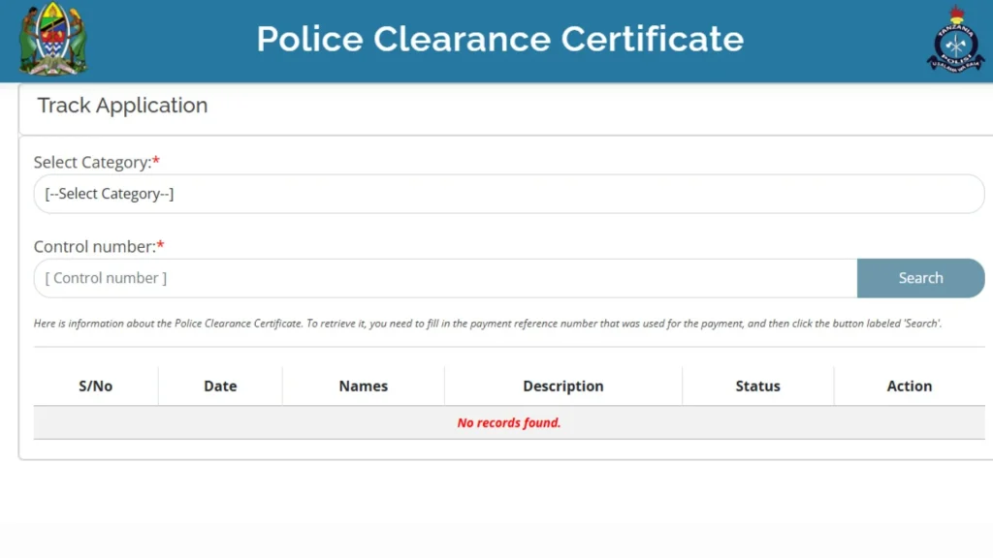Click the Action column header
Screen dimensions: 993x558
tap(910, 386)
